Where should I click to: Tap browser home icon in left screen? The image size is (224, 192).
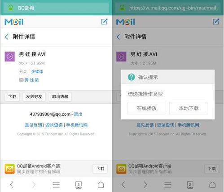pos(101,185)
